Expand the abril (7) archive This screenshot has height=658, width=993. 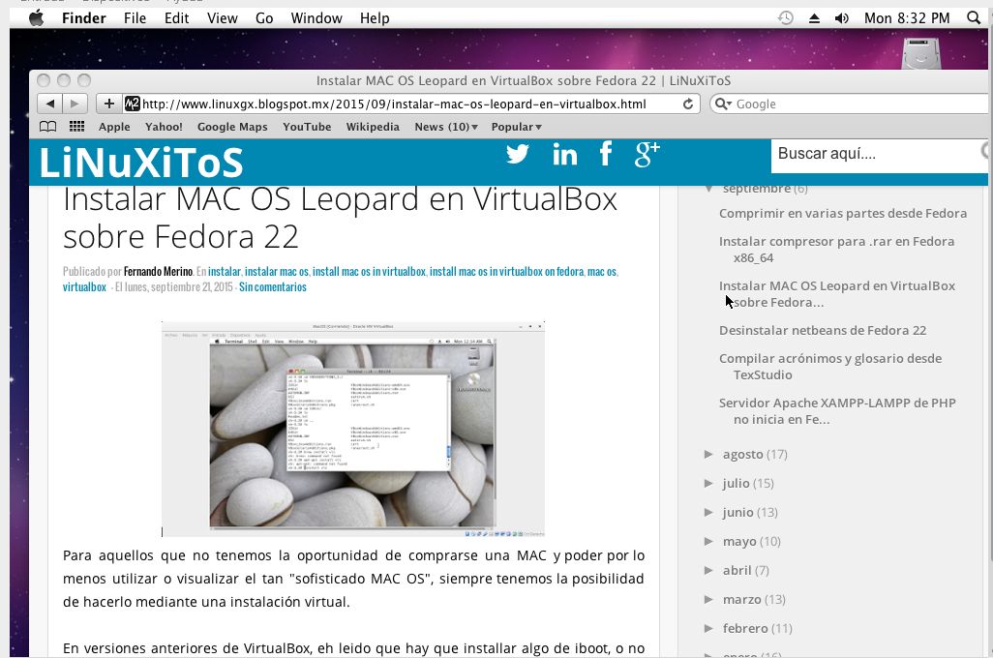click(x=708, y=570)
